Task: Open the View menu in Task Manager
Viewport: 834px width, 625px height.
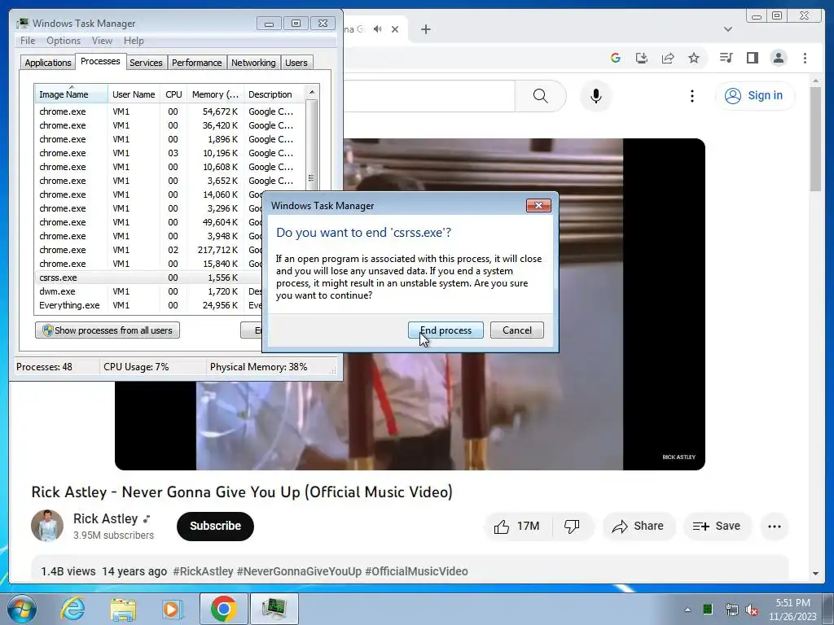Action: 102,41
